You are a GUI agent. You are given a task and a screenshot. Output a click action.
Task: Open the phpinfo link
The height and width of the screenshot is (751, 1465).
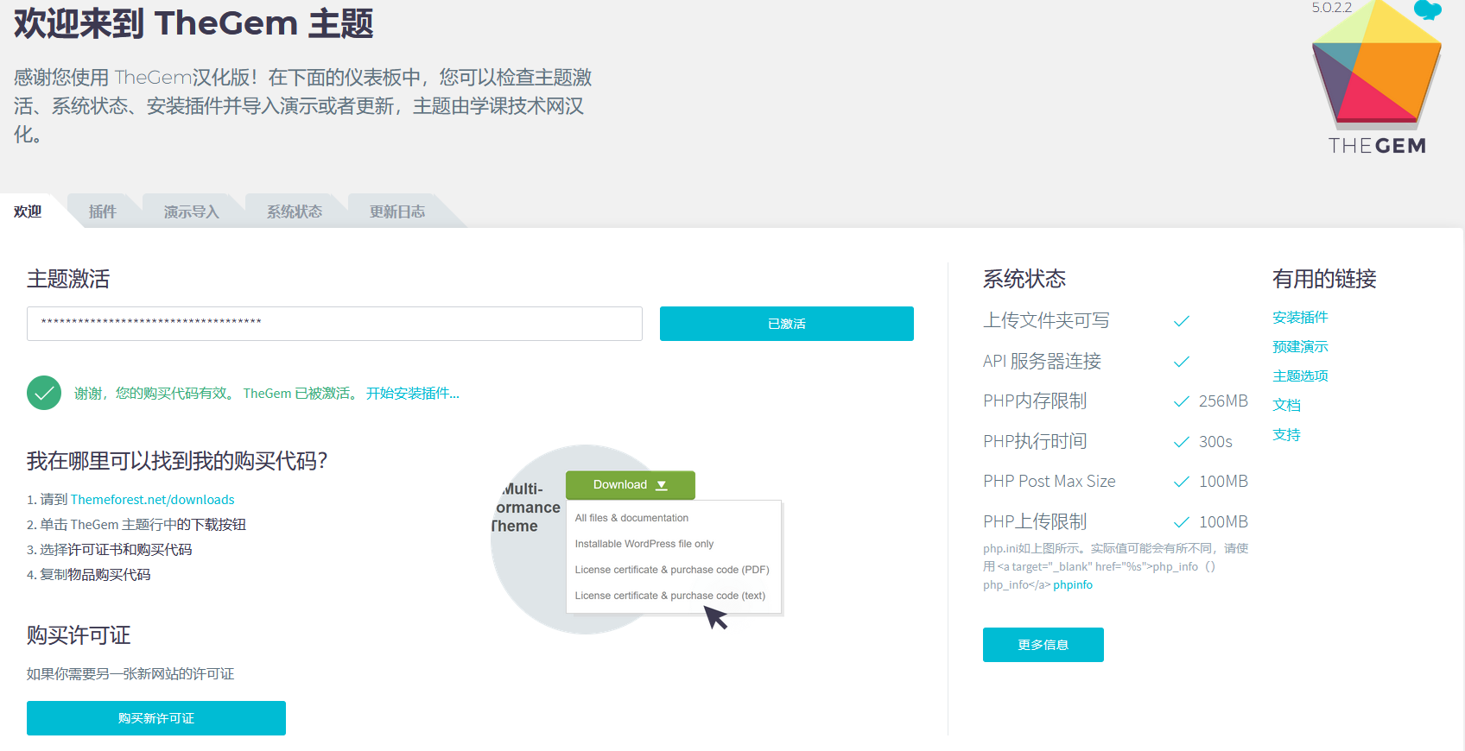(x=1073, y=585)
